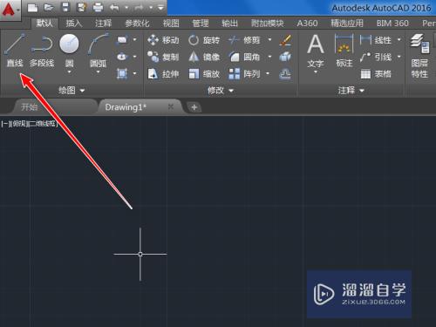This screenshot has height=327, width=436.
Task: Click the Rectangle draw tool icon
Action: tap(122, 39)
